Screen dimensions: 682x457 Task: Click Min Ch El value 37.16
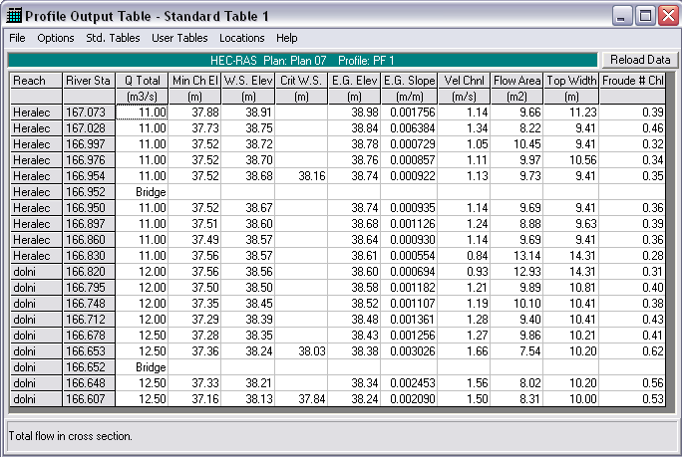pos(194,399)
